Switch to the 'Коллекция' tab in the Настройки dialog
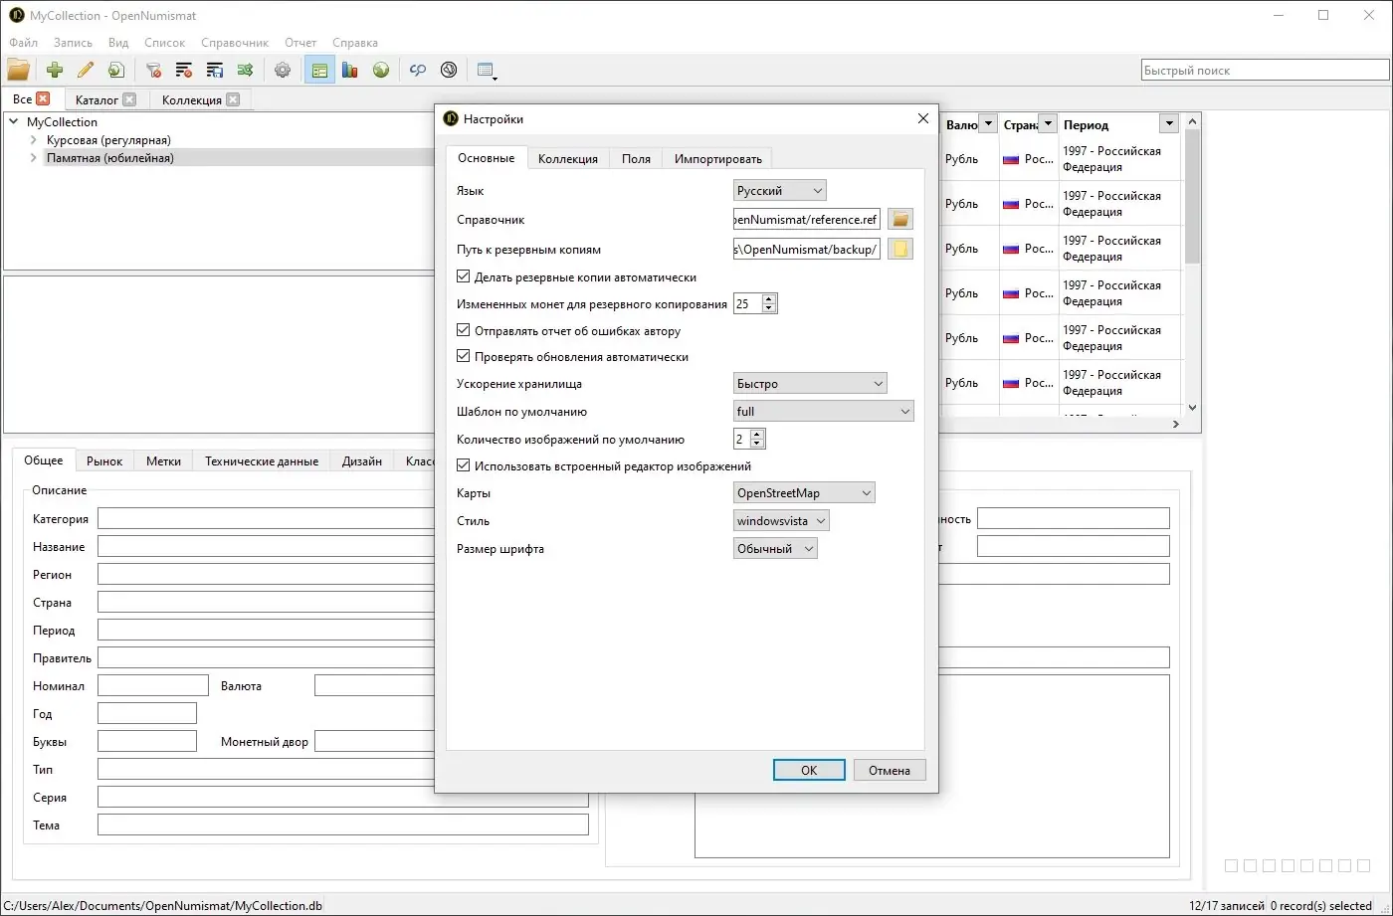The width and height of the screenshot is (1393, 916). 568,159
